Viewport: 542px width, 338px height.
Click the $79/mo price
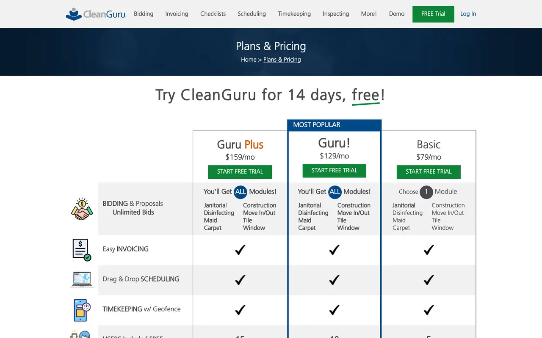coord(429,157)
